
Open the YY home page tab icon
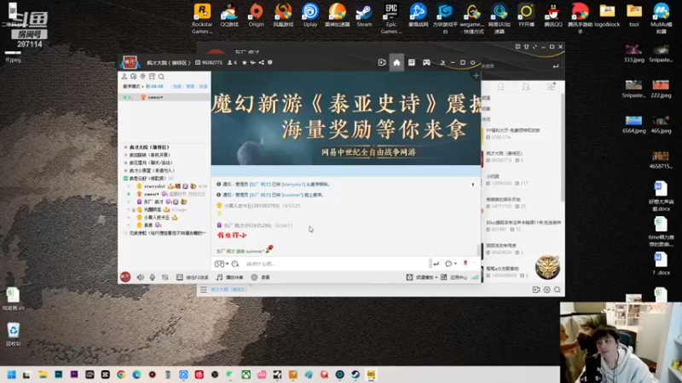tap(396, 62)
